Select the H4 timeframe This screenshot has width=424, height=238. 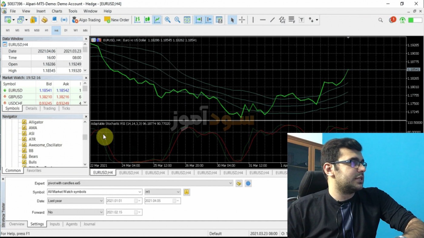pos(56,31)
